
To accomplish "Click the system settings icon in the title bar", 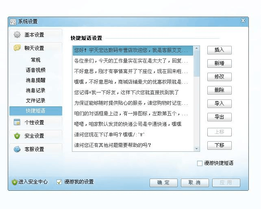I will pos(13,22).
